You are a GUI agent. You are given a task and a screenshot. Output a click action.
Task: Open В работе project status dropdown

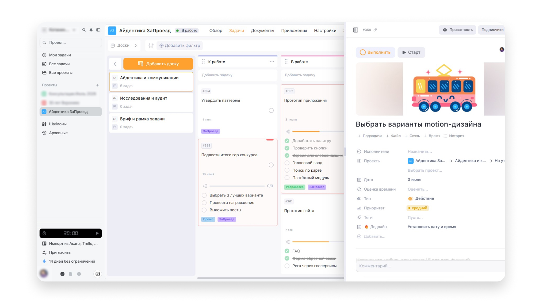[x=187, y=30]
